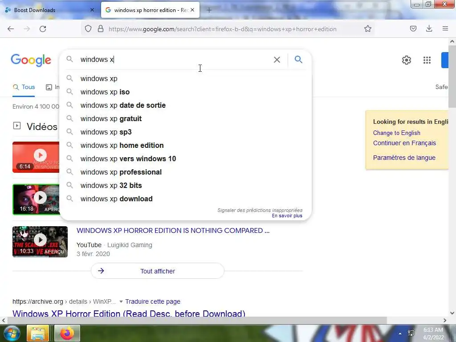Open the Windows Start orb
This screenshot has width=456, height=342.
point(12,333)
